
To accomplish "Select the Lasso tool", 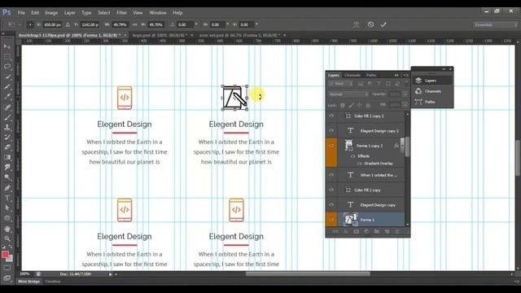I will (7, 67).
